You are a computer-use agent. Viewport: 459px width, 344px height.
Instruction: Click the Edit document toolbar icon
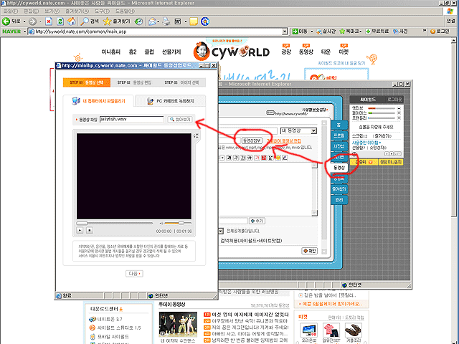pos(178,21)
